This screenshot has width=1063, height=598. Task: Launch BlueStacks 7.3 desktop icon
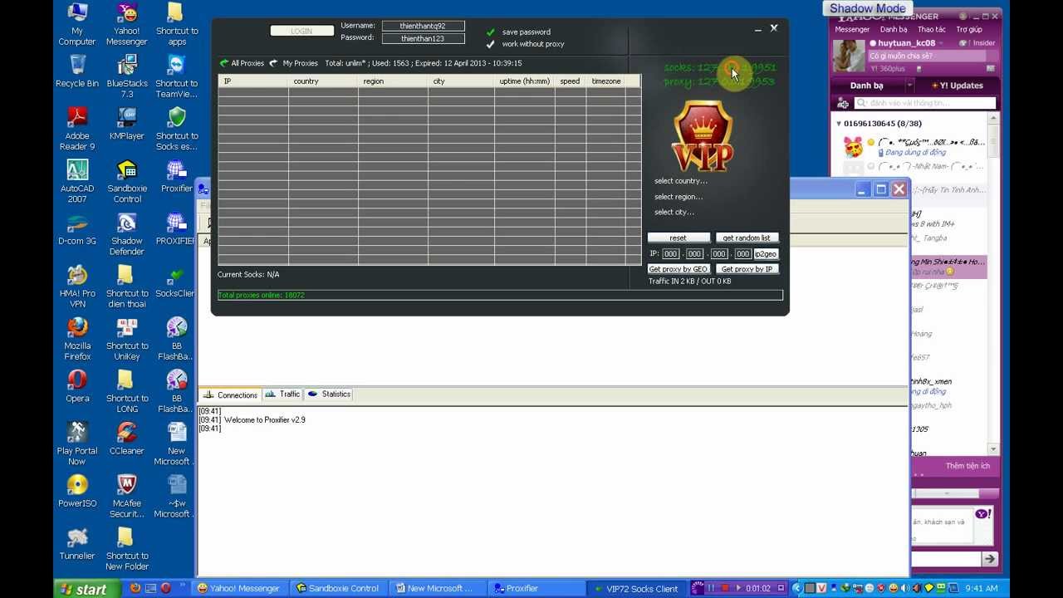click(127, 76)
